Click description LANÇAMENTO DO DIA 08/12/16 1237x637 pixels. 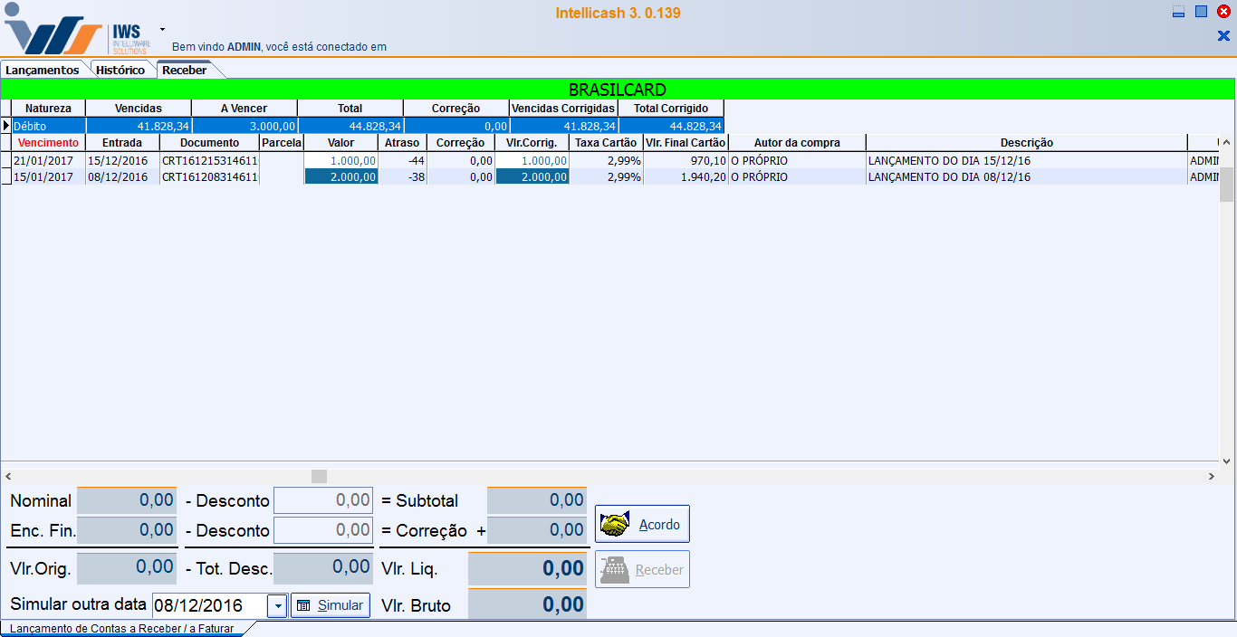949,177
